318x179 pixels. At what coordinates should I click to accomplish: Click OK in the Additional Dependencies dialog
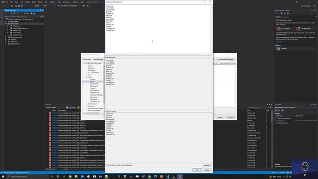[x=197, y=170]
